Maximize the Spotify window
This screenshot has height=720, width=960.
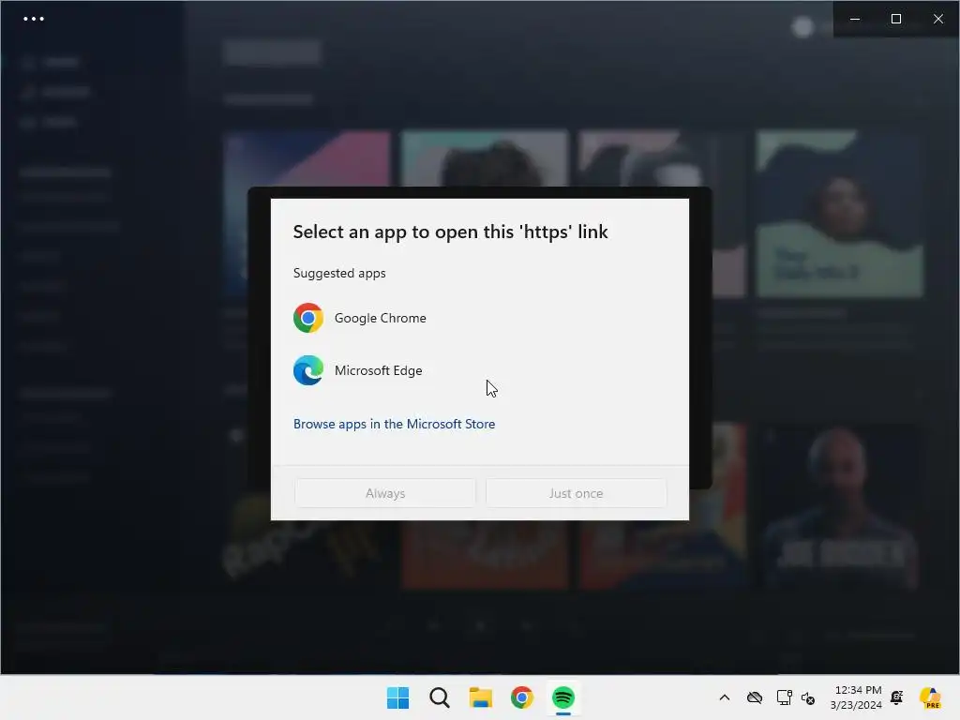click(896, 19)
